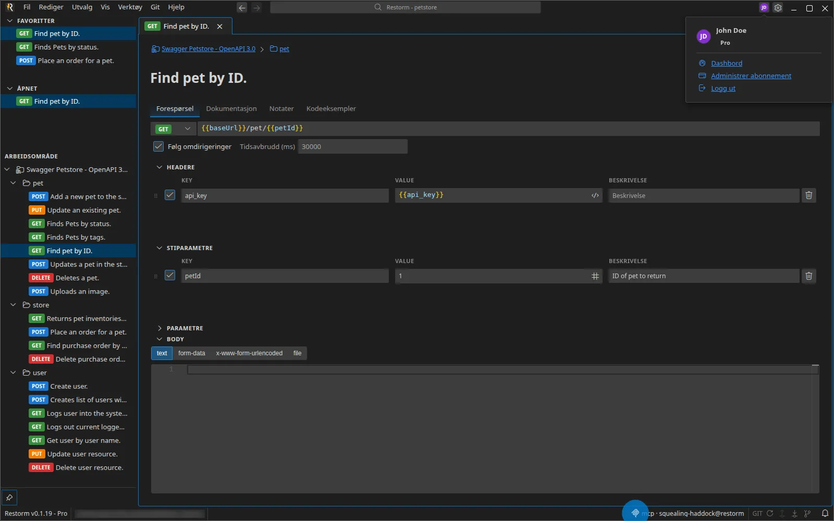Click the Dashbord globe icon in user popup
Image resolution: width=834 pixels, height=521 pixels.
tap(702, 63)
